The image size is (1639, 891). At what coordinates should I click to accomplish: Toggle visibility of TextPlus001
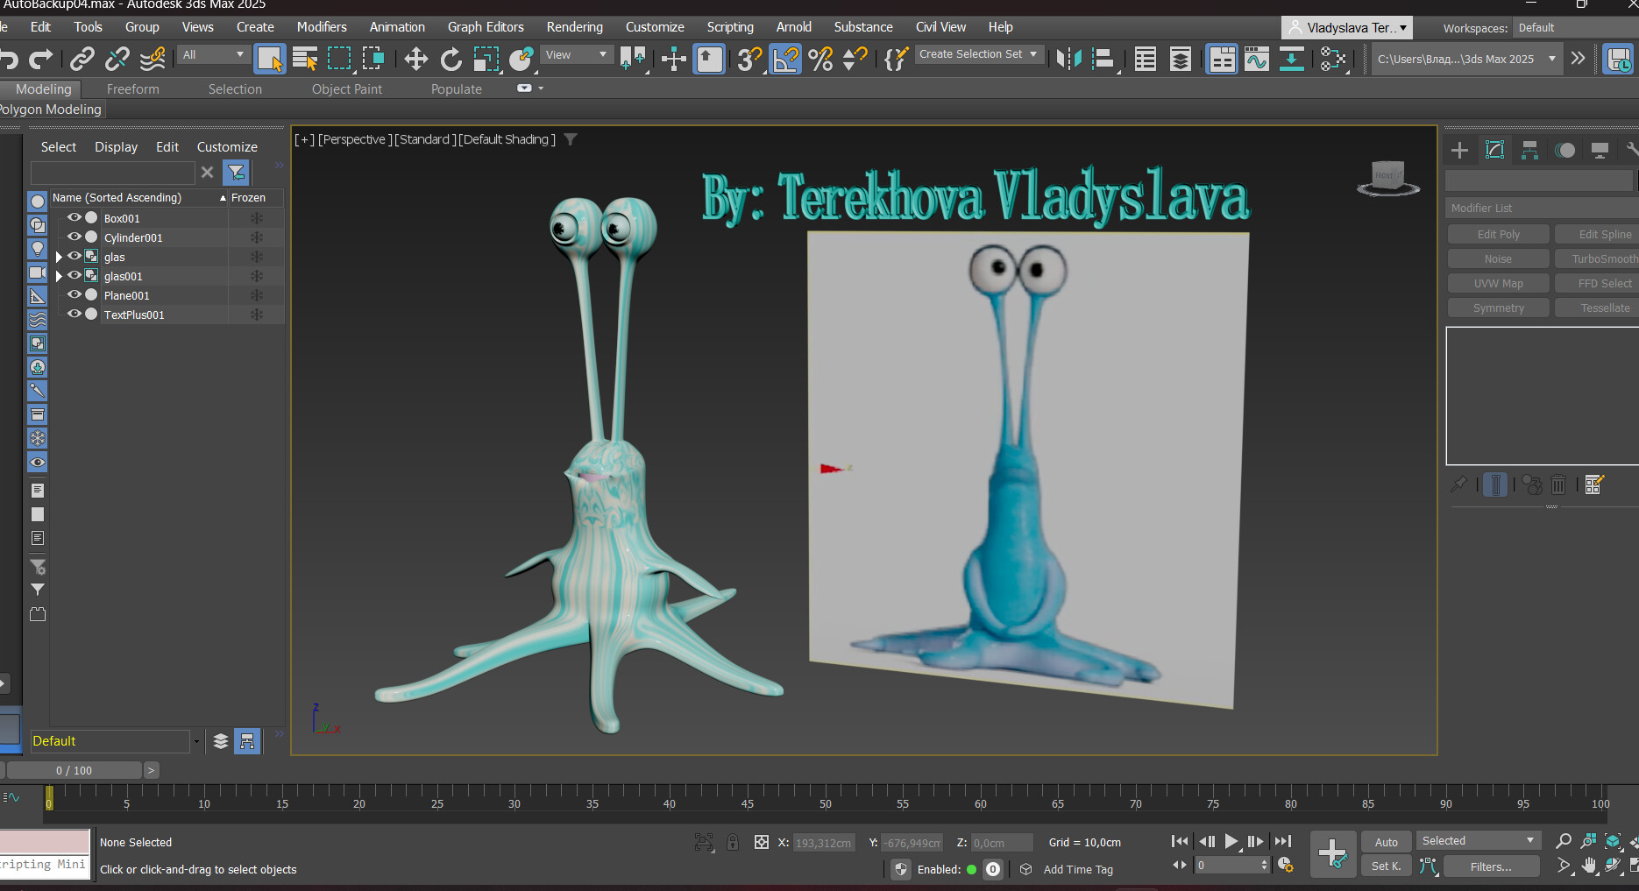click(x=74, y=315)
